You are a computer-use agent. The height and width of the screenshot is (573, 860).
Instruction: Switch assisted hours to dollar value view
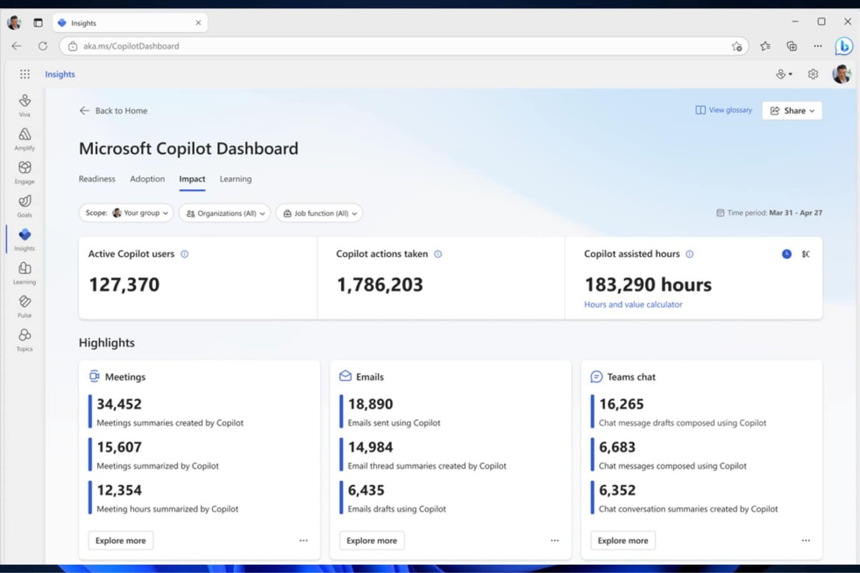point(806,254)
